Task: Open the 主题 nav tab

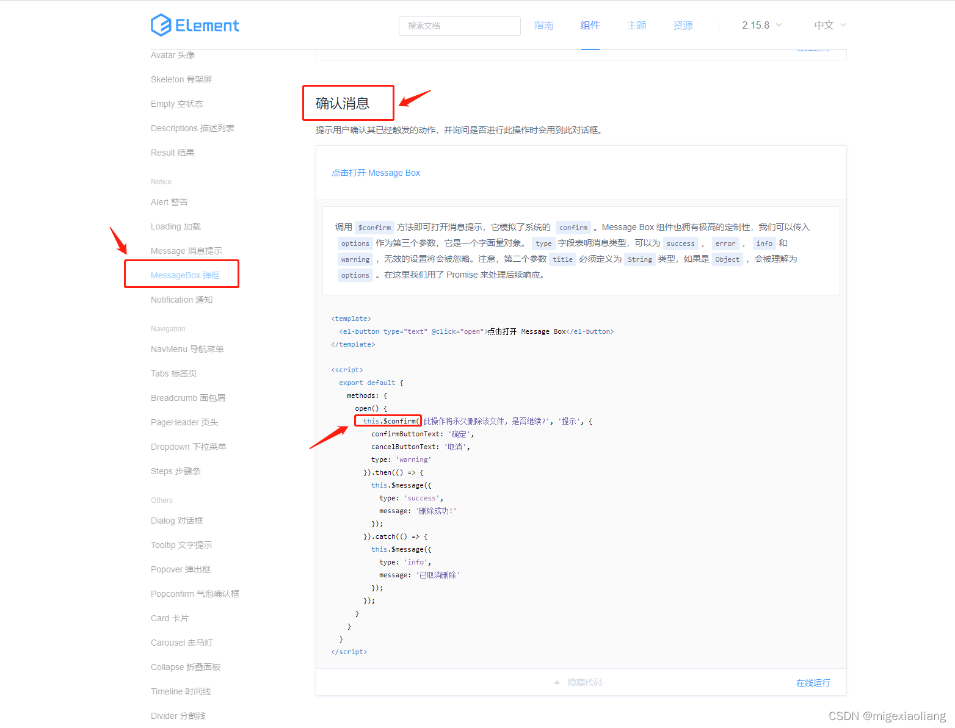Action: (636, 25)
